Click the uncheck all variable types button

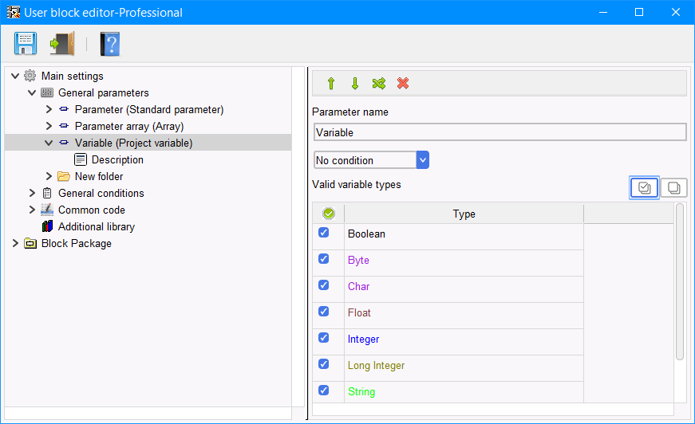point(673,188)
